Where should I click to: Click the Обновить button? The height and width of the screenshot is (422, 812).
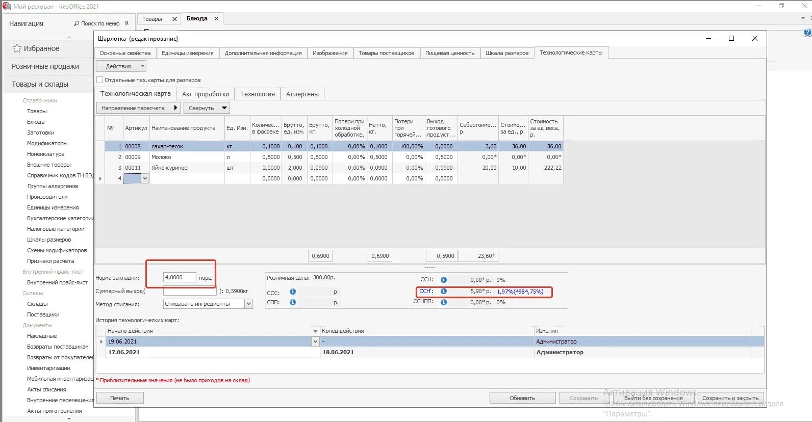point(522,398)
